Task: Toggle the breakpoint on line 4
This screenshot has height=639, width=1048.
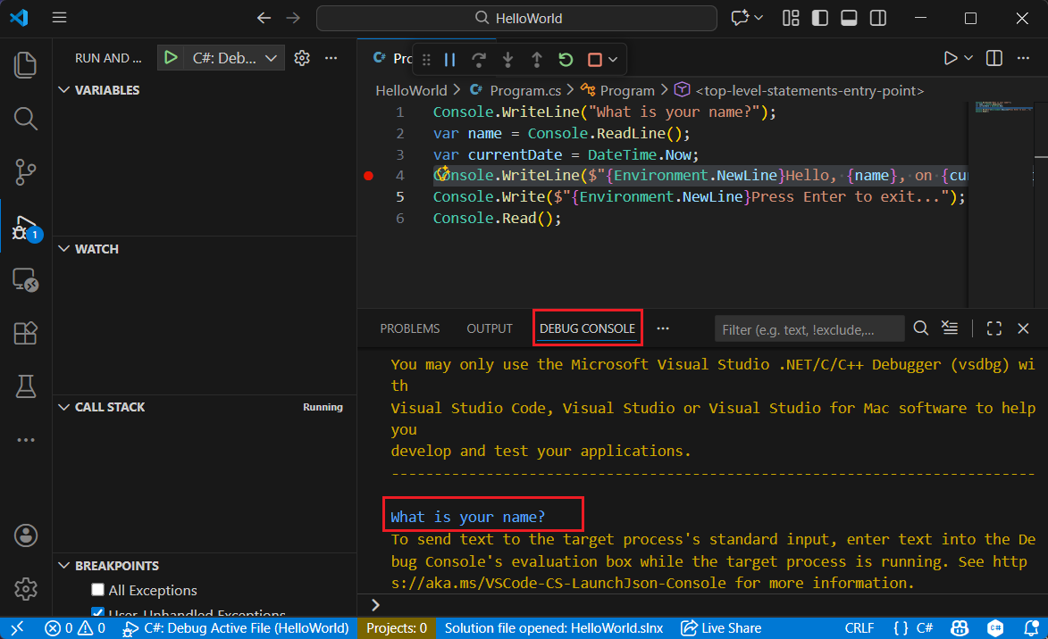Action: [368, 175]
